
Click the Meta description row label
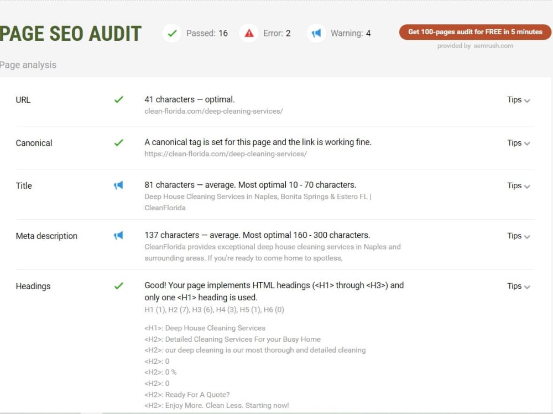(x=46, y=236)
